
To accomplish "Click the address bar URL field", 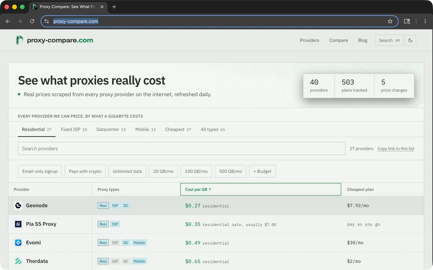I will click(219, 21).
